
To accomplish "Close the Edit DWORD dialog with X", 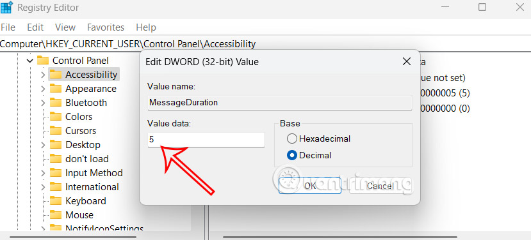I will point(406,61).
